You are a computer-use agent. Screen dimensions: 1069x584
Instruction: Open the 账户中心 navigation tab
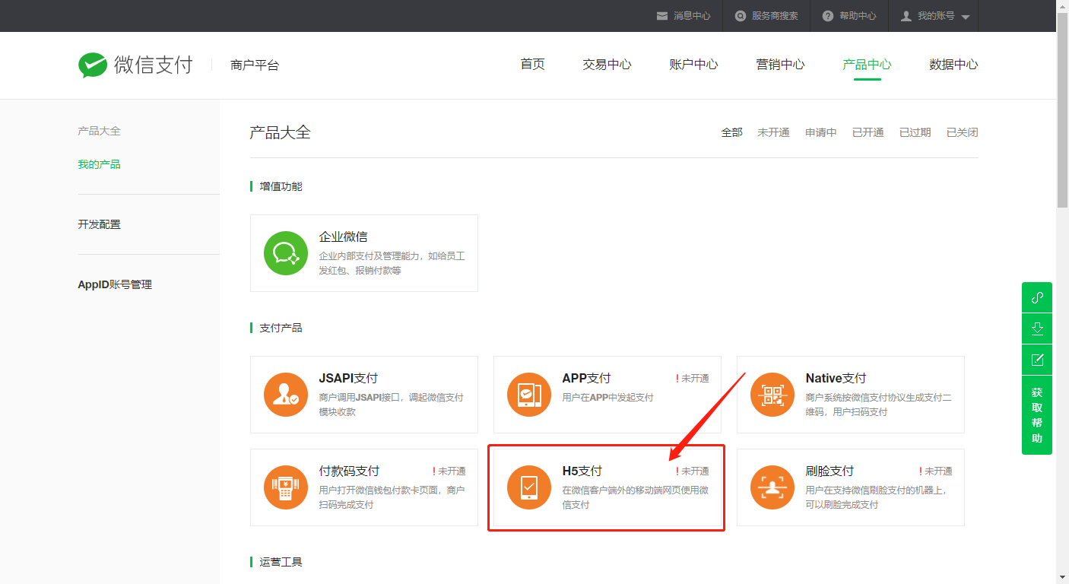693,65
